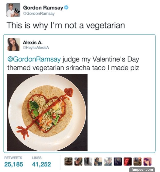The width and height of the screenshot is (160, 172).
Task: Click the blue @GordonRamsay mention link
Action: (34, 60)
